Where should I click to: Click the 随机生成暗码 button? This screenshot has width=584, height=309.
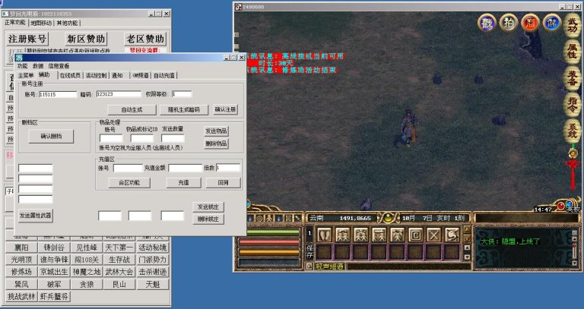[x=183, y=109]
